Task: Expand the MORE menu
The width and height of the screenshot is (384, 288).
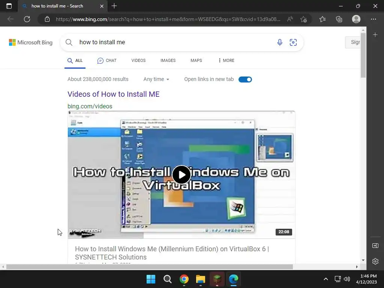Action: tap(226, 60)
